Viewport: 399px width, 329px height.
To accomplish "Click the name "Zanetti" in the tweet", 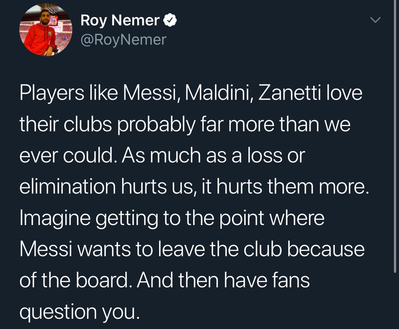I will coord(290,93).
